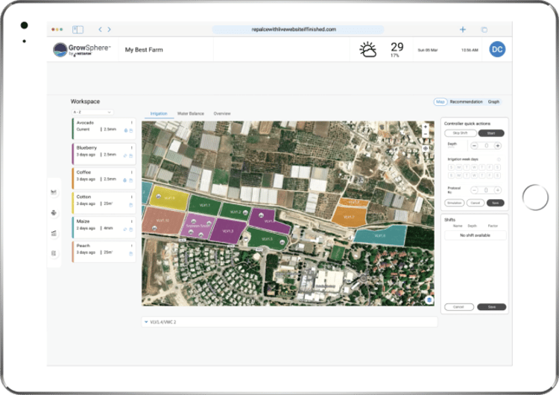Switch to the Graph view option
This screenshot has width=559, height=395.
[x=494, y=101]
